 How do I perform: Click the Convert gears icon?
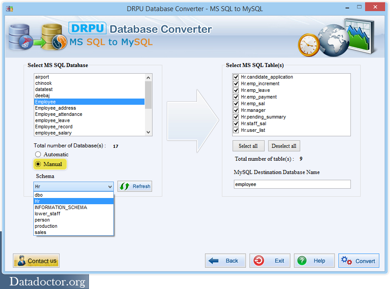click(346, 261)
